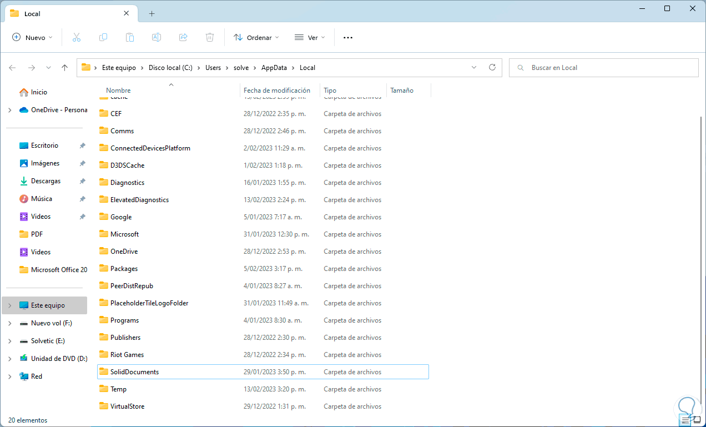Click the Unidad de DVD (D:) drive icon
Viewport: 706px width, 427px height.
pyautogui.click(x=24, y=359)
